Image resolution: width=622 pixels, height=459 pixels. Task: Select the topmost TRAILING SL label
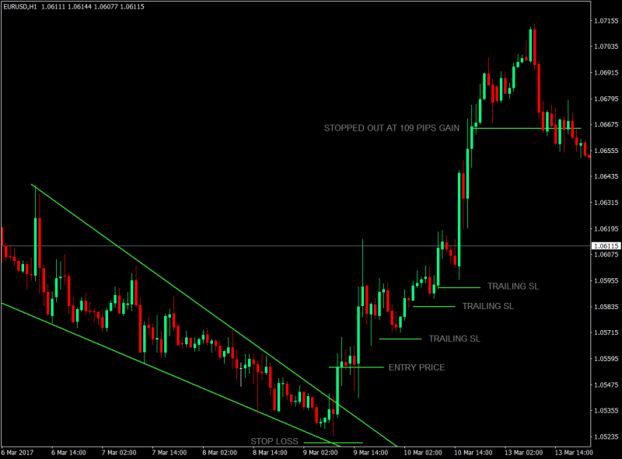512,286
